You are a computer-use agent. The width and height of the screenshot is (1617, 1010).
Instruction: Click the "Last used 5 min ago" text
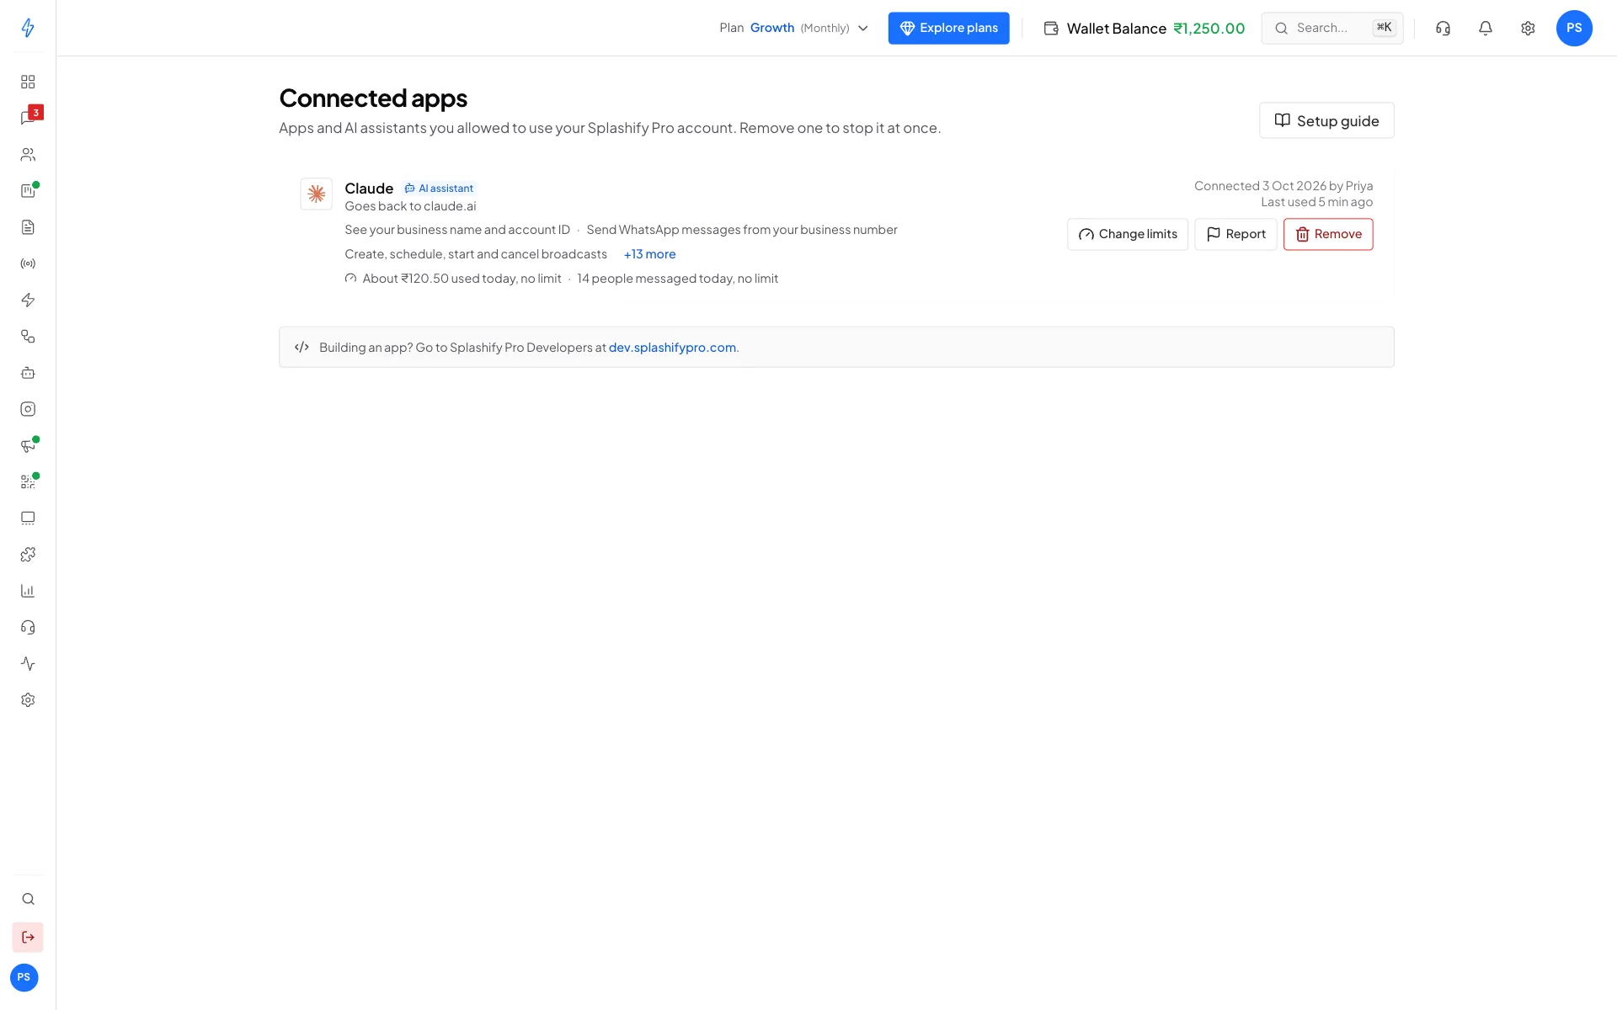1316,202
